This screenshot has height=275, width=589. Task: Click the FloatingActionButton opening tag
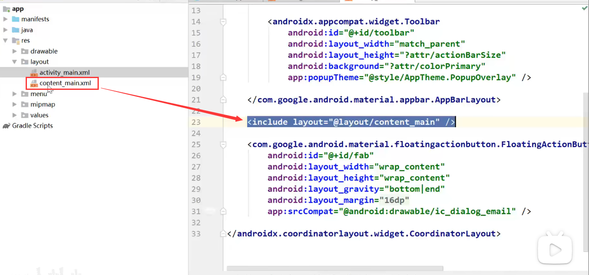pos(417,144)
